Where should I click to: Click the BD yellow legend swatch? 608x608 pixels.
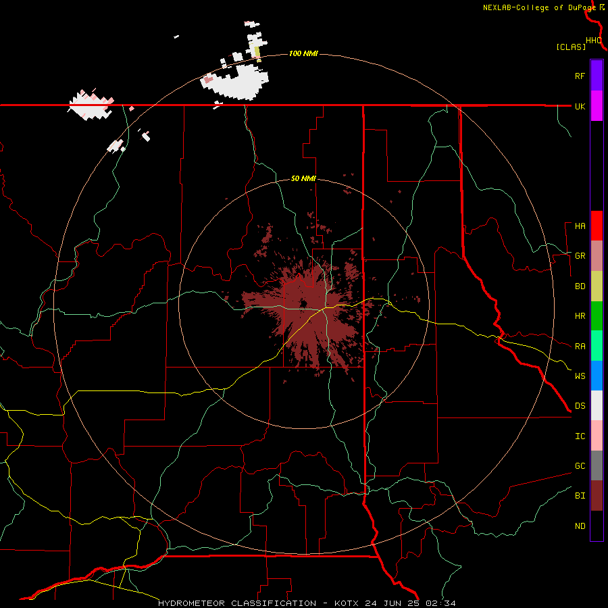point(597,286)
